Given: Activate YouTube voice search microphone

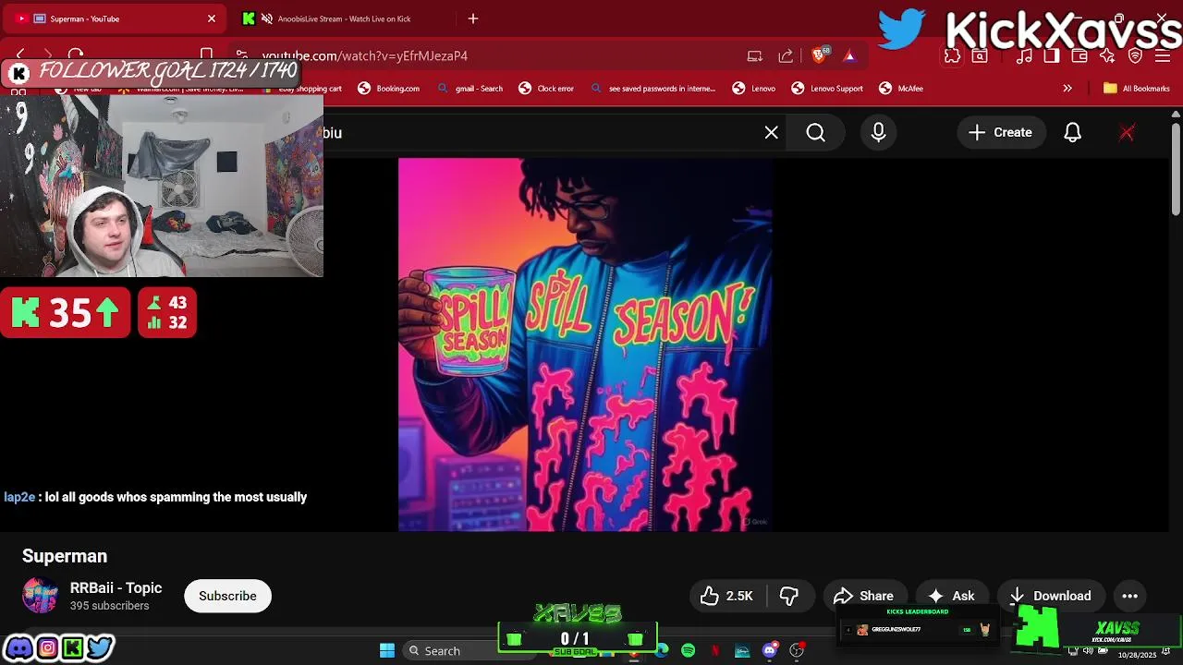Looking at the screenshot, I should tap(878, 133).
